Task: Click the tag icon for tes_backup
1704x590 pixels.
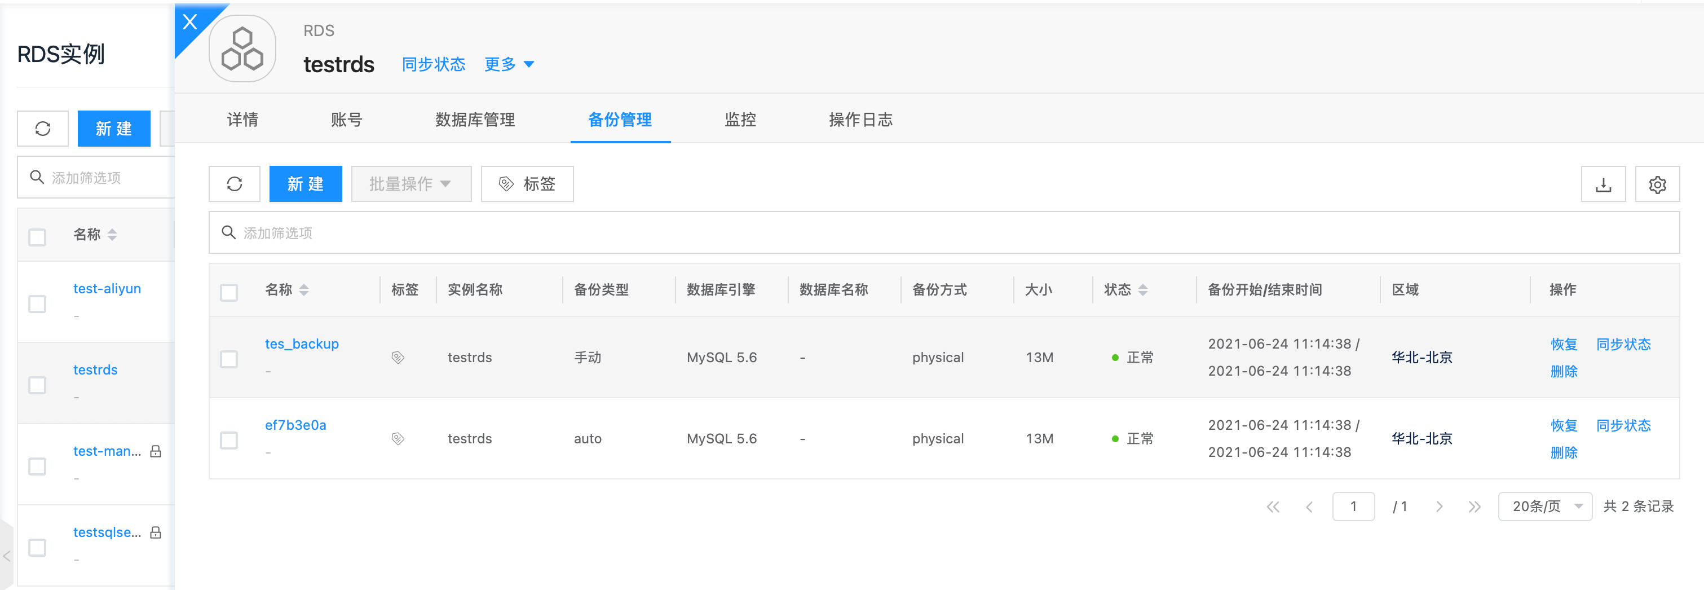Action: pos(398,358)
